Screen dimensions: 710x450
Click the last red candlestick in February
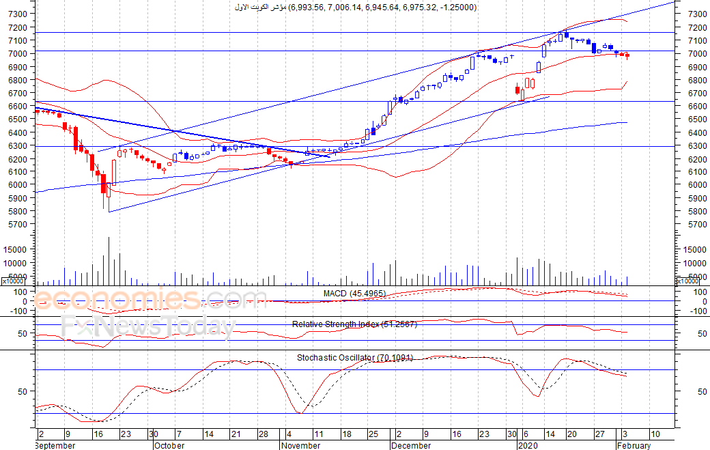[627, 55]
